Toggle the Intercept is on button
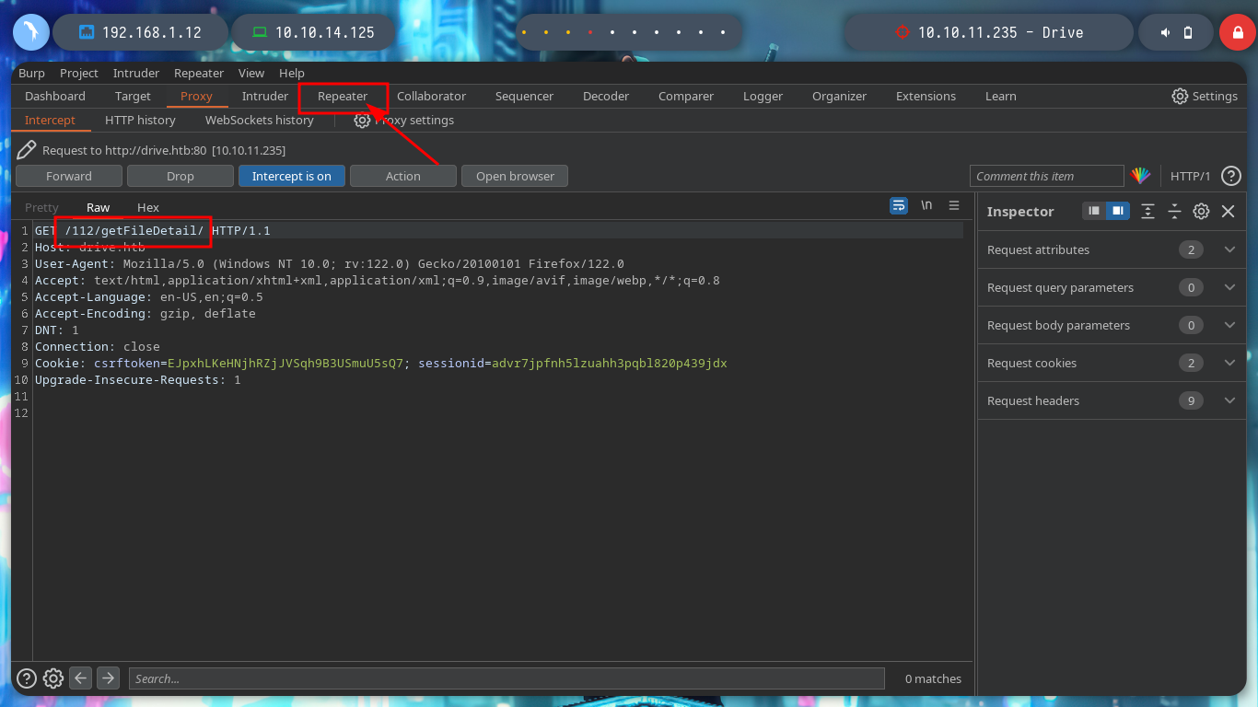Image resolution: width=1258 pixels, height=707 pixels. pos(291,176)
